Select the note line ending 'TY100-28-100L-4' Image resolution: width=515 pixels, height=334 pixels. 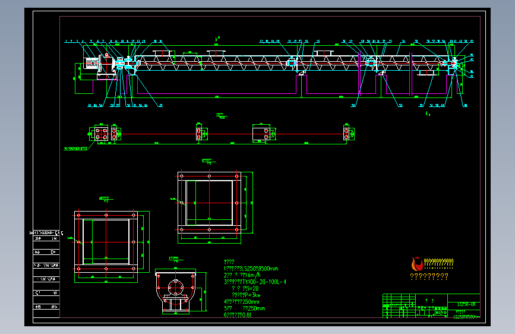255,282
